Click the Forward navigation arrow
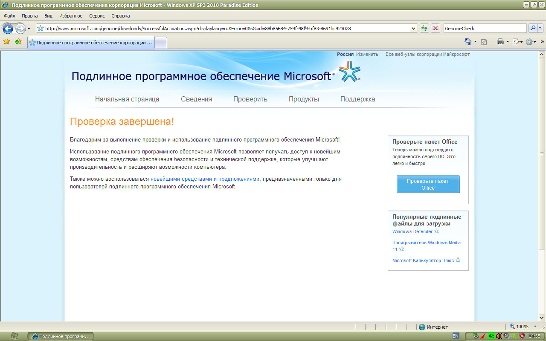This screenshot has height=341, width=546. (20, 29)
